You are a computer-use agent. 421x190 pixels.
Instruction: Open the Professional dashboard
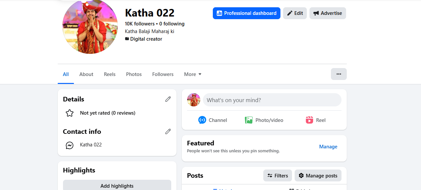(246, 13)
